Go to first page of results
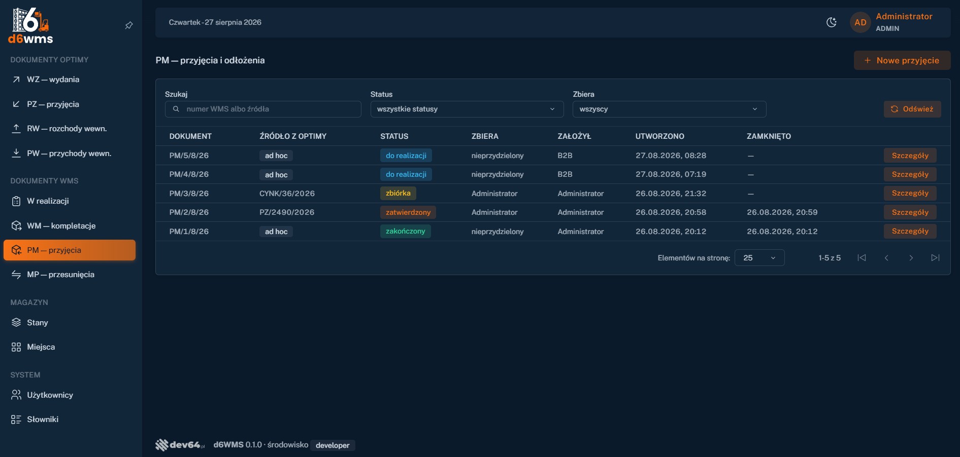Viewport: 960px width, 457px height. click(862, 258)
